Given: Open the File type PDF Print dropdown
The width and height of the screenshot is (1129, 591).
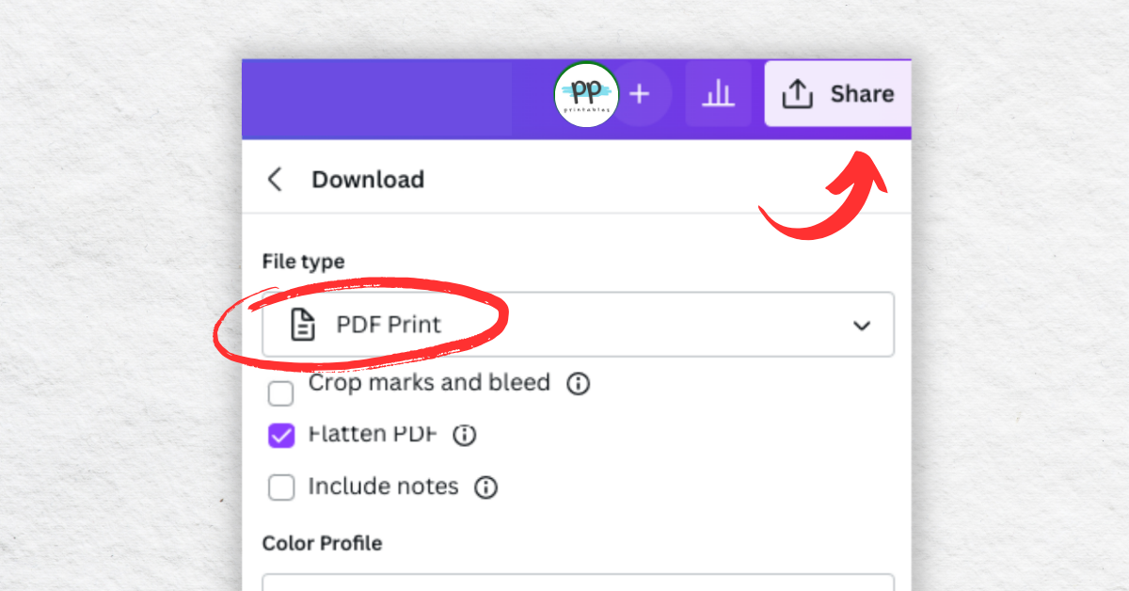Looking at the screenshot, I should pos(578,325).
